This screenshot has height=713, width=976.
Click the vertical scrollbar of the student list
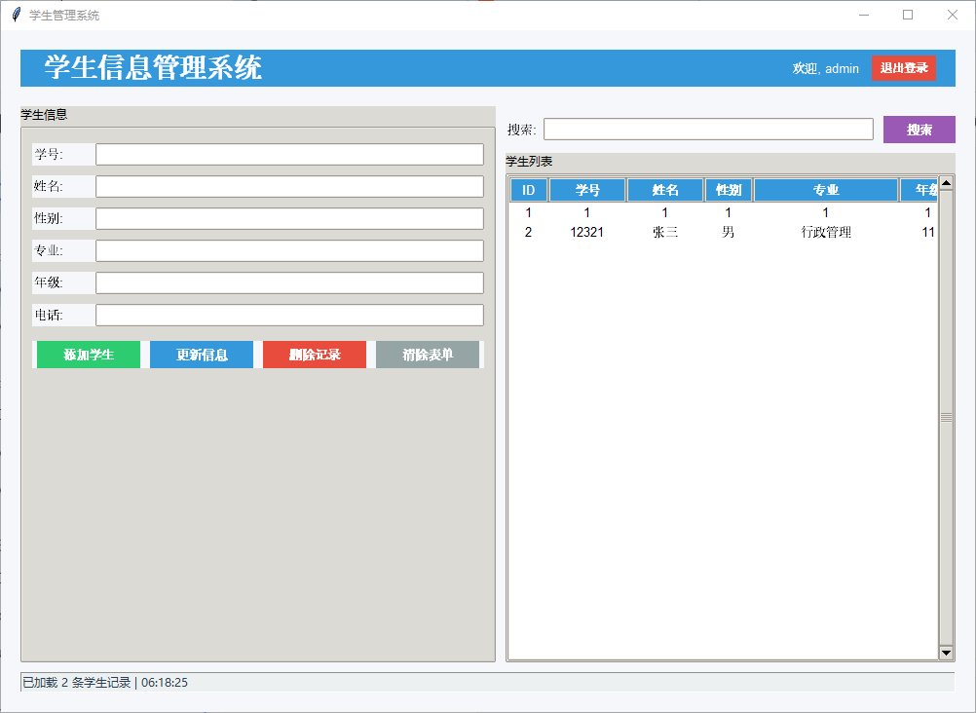click(944, 419)
